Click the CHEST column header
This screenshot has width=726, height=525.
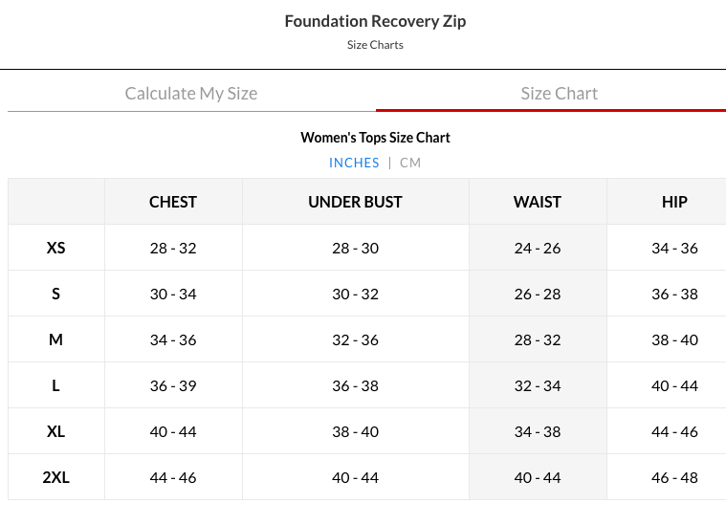pos(173,202)
